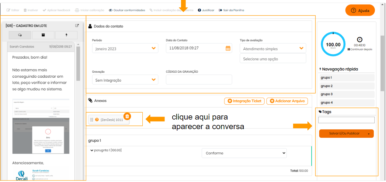
Task: Select answer in the Conforme dropdown
Action: click(244, 153)
